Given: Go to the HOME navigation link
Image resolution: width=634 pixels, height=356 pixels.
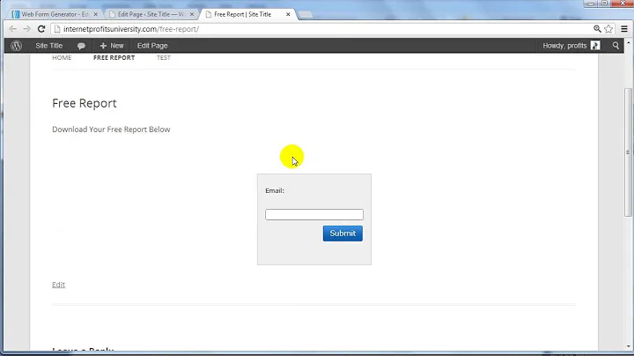Looking at the screenshot, I should (x=62, y=58).
